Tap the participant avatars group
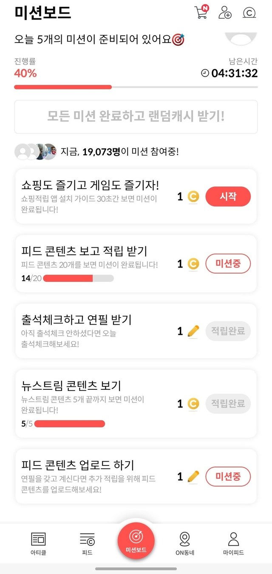272x574 pixels. click(x=35, y=151)
